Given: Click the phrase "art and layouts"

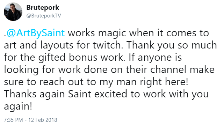Looking at the screenshot, I should (38, 46).
